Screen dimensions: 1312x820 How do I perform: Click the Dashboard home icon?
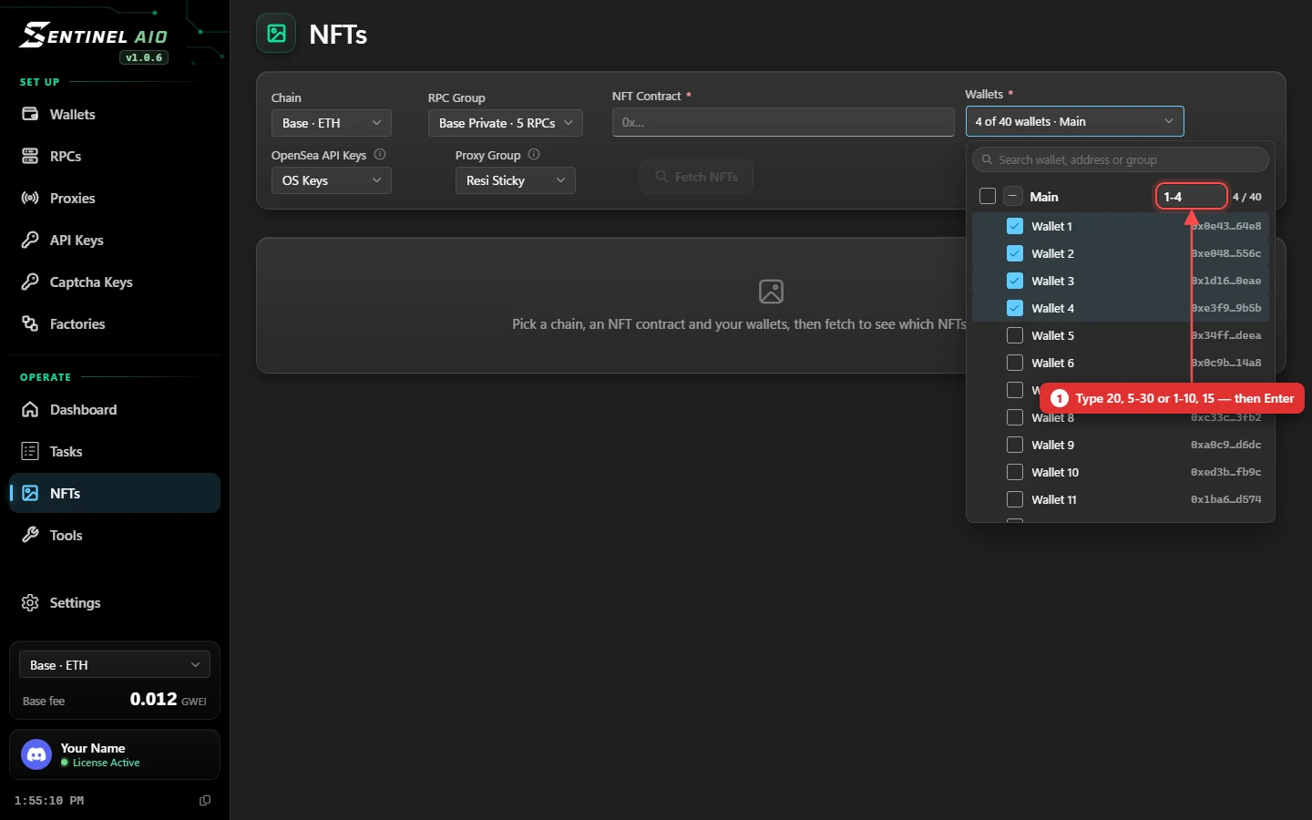click(x=30, y=409)
